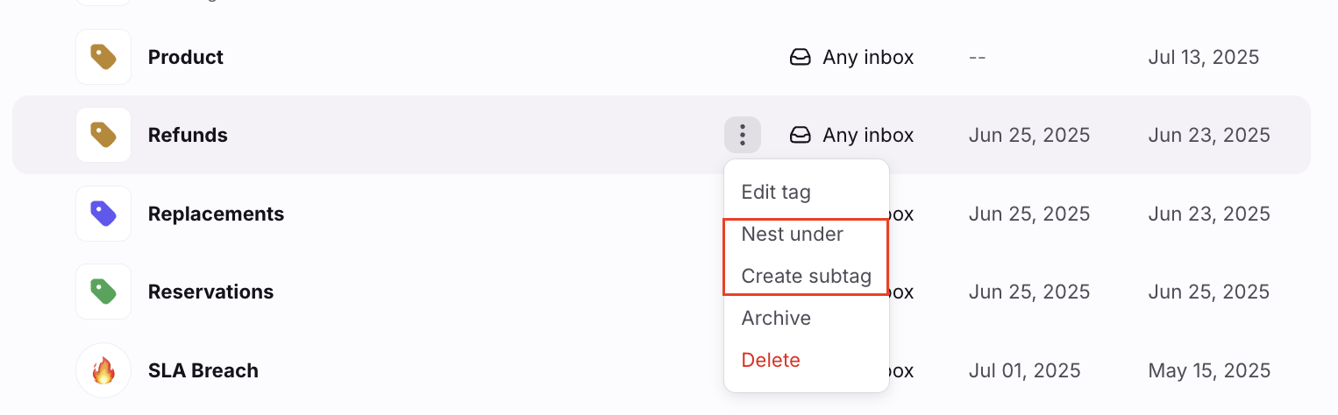
Task: Choose Nest under in the context menu
Action: [792, 234]
